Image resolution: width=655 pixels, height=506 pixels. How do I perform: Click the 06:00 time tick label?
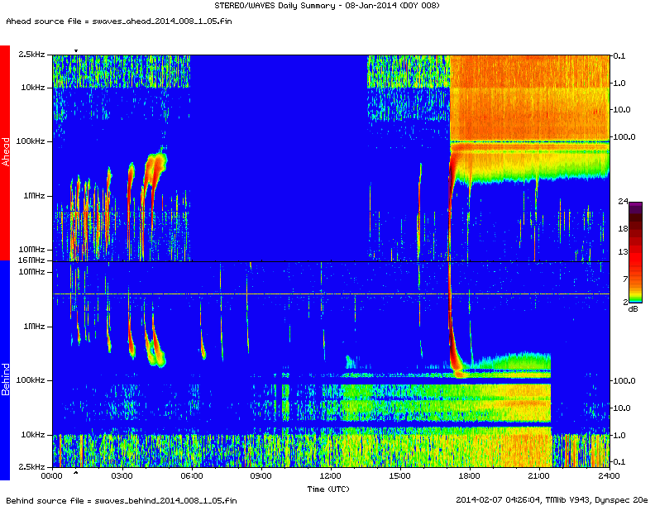[192, 476]
